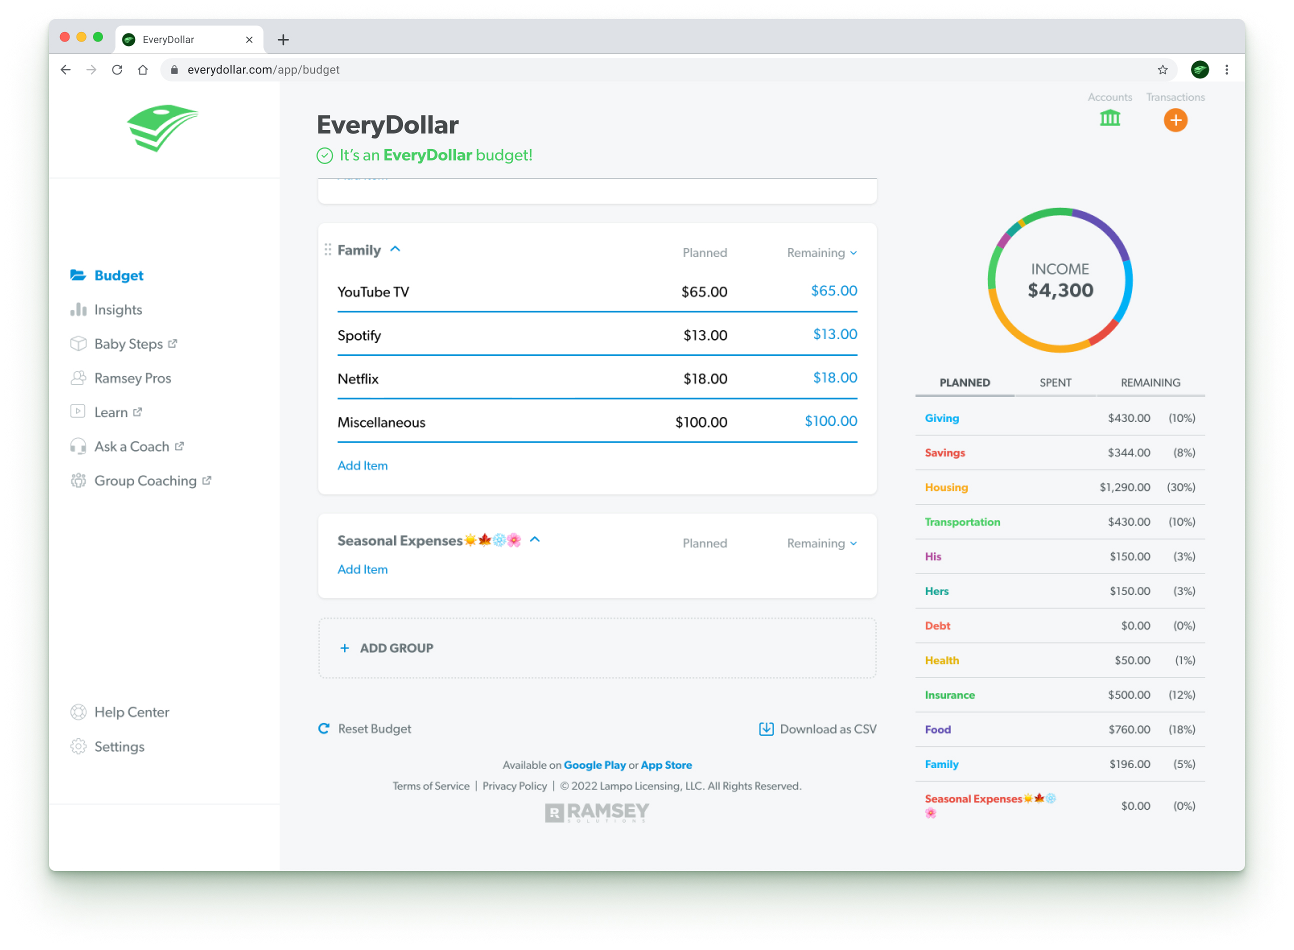The height and width of the screenshot is (950, 1294).
Task: Open the browser three-dot menu
Action: (1226, 69)
